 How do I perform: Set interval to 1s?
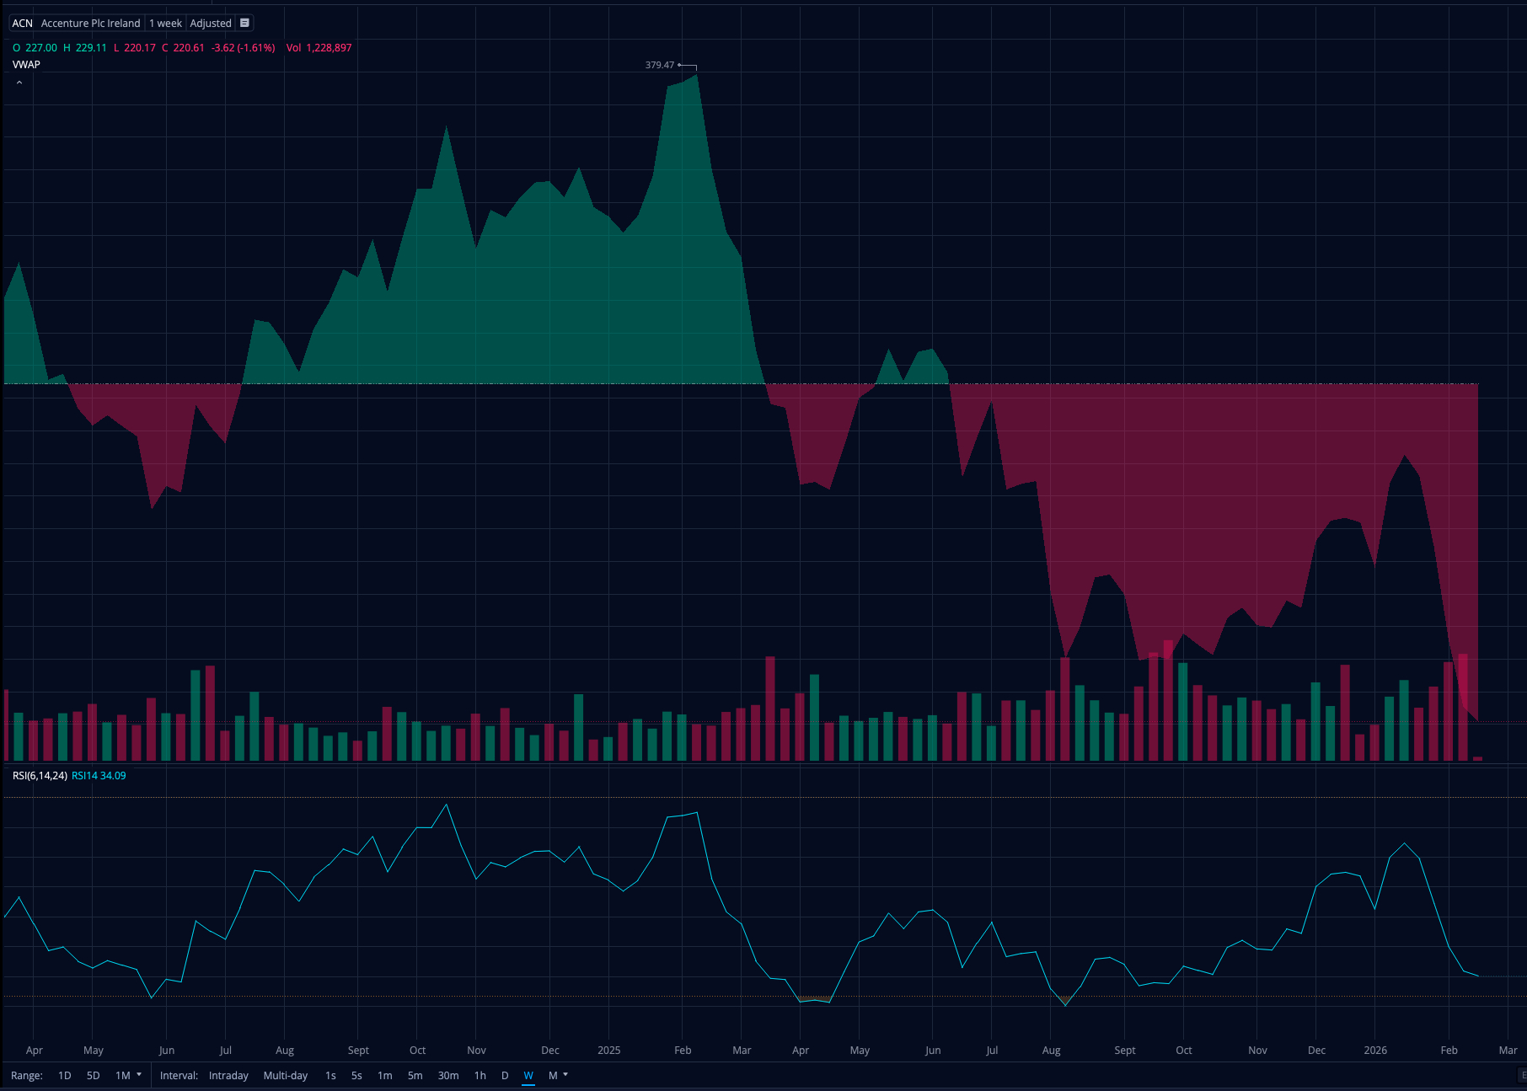(x=330, y=1075)
